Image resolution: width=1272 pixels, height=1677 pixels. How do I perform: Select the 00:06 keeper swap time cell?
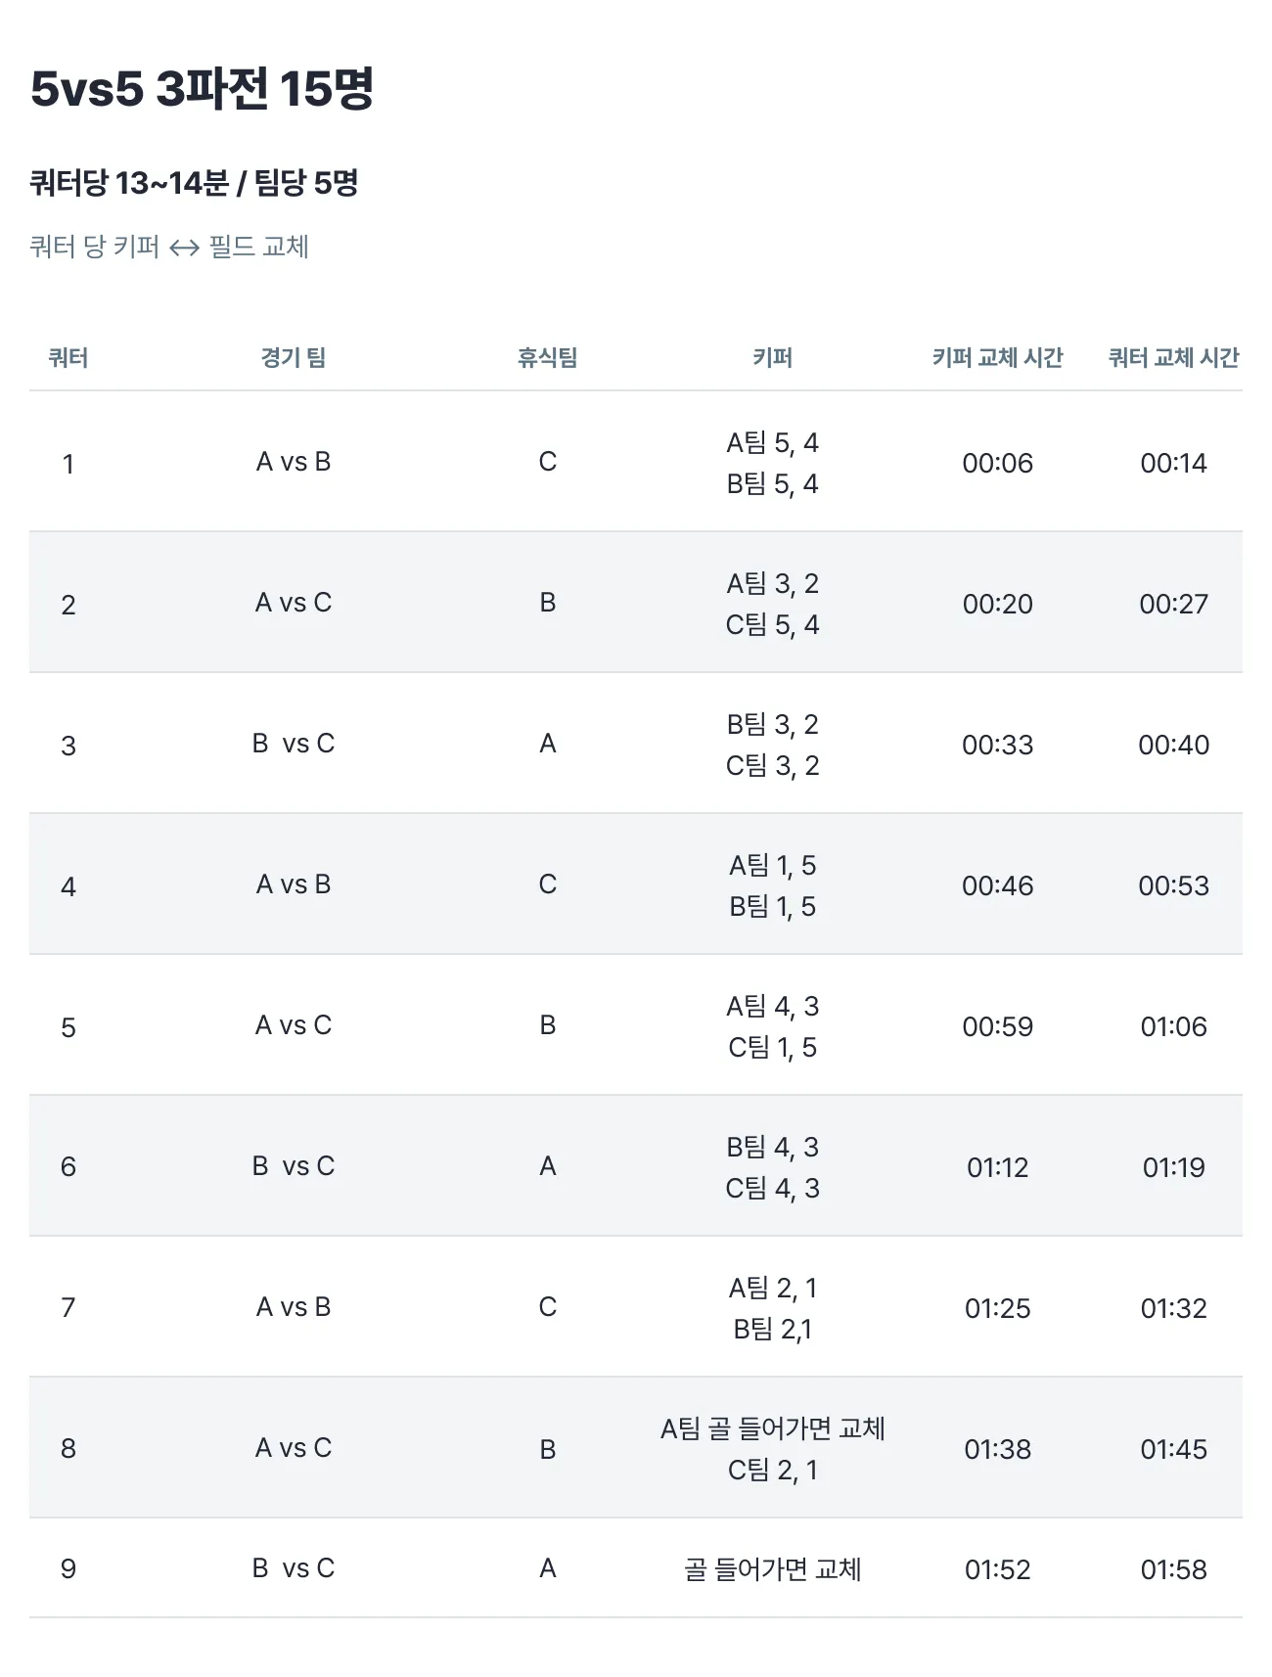click(997, 463)
